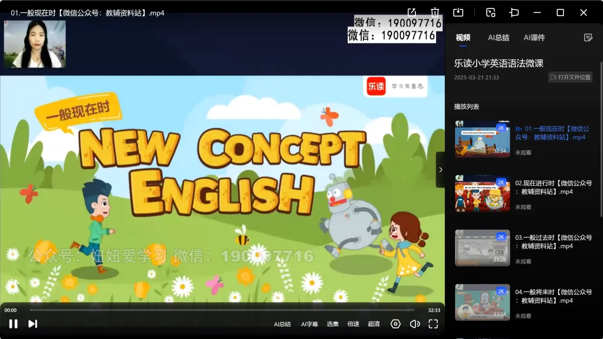Maximize the player window
The height and width of the screenshot is (339, 603).
(x=561, y=12)
